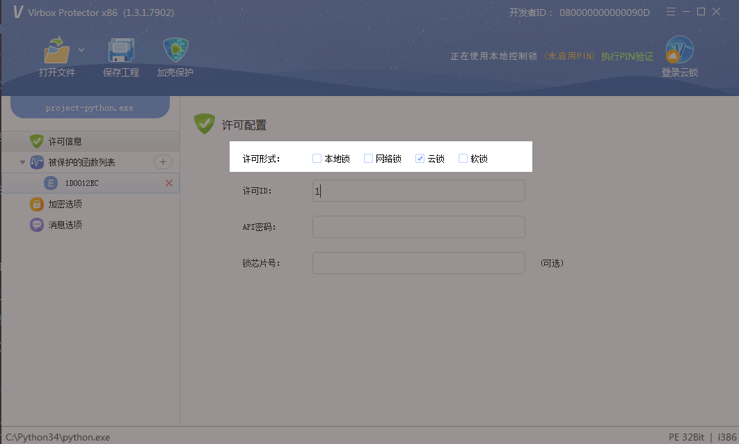Viewport: 739px width, 444px height.
Task: Click the purple chat icon for 消息选项
Action: click(x=37, y=225)
